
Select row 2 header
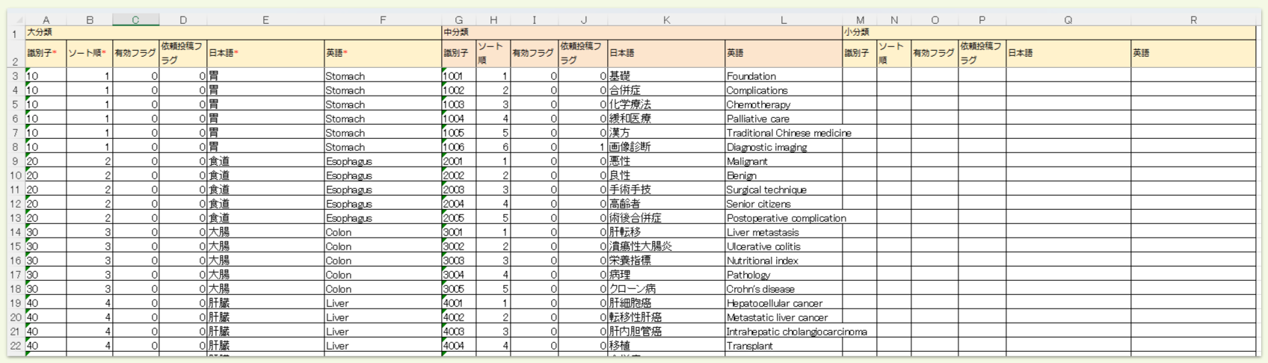tap(16, 54)
